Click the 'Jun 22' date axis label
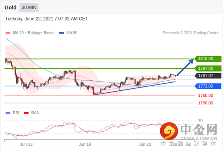 145,144
